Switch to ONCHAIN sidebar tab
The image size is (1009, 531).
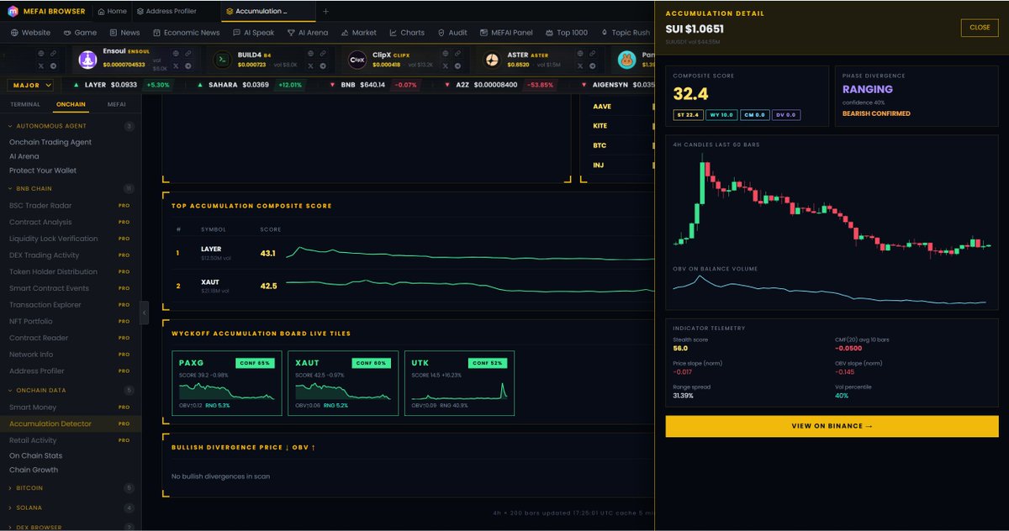(71, 104)
